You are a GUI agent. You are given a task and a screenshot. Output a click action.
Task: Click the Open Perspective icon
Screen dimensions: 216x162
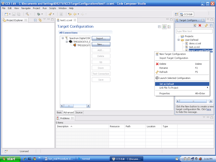point(176,14)
